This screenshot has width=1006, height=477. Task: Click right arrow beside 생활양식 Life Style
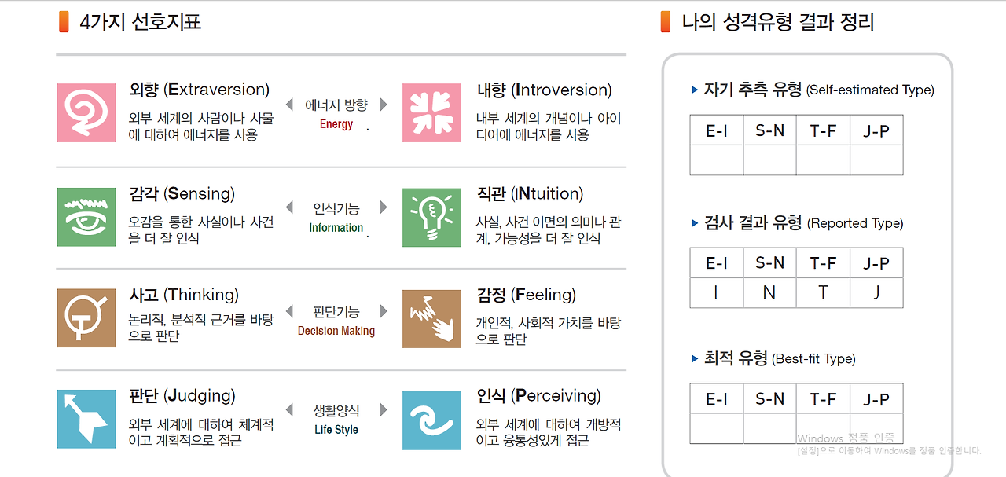(384, 410)
